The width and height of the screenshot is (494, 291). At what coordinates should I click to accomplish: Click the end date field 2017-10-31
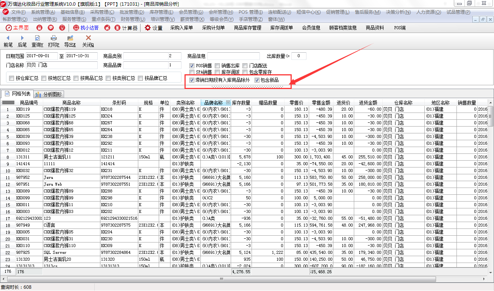(81, 56)
